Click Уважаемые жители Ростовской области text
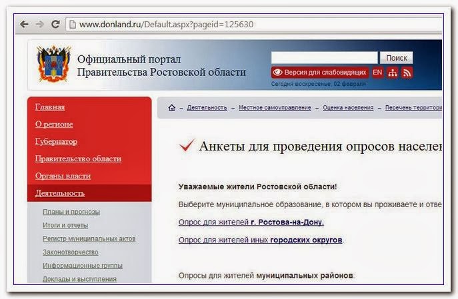This screenshot has height=299, width=458. pos(257,186)
